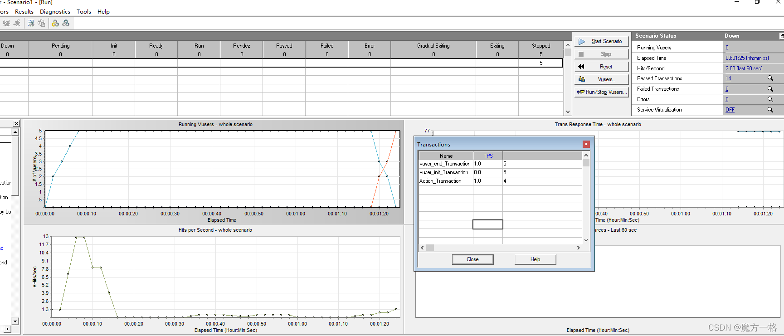The height and width of the screenshot is (336, 784).
Task: Select vuser_init_Transaction row
Action: click(501, 172)
